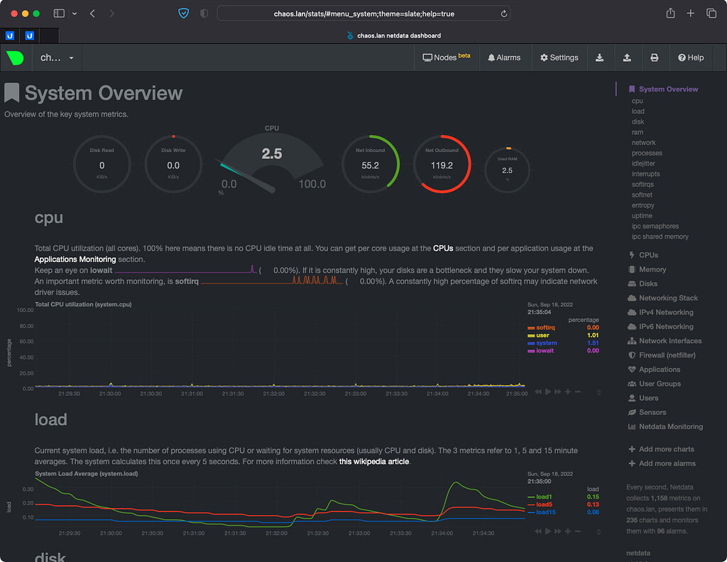The image size is (727, 562).
Task: Click the upload snapshot icon
Action: (627, 58)
